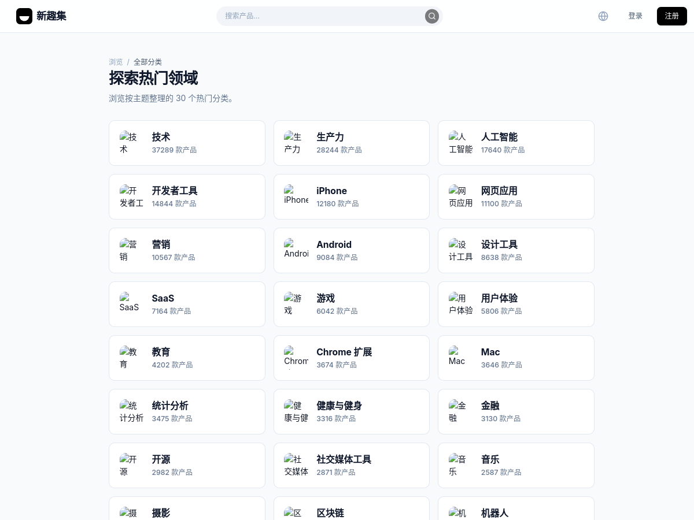Open the 社交媒体工具 category card
The width and height of the screenshot is (694, 520).
[352, 465]
